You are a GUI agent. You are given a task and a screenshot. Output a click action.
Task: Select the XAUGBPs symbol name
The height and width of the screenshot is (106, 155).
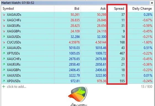pos(14,70)
